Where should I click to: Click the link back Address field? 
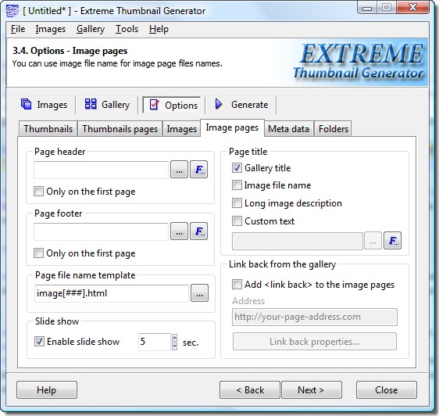(315, 317)
